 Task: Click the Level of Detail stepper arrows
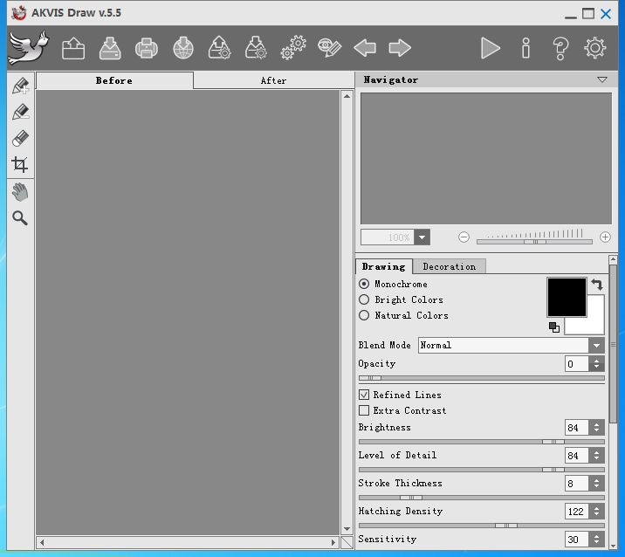(x=596, y=456)
